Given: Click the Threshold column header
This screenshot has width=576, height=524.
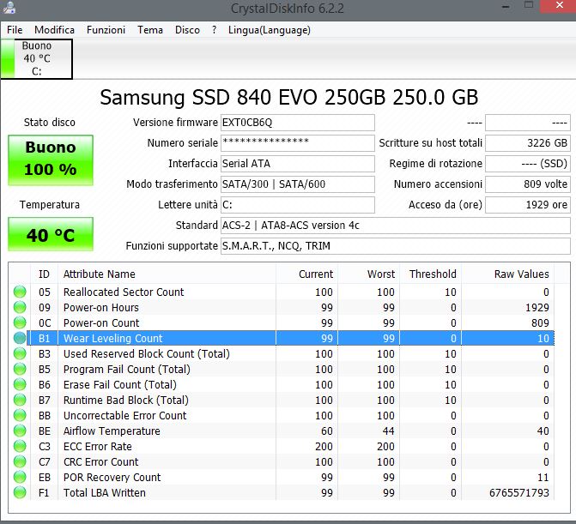Looking at the screenshot, I should pyautogui.click(x=431, y=274).
